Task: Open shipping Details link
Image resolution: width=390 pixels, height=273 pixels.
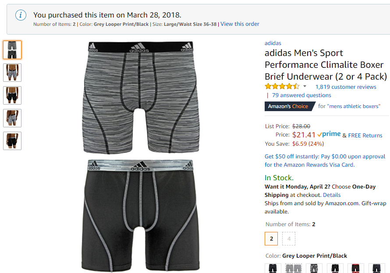Action: (x=332, y=195)
